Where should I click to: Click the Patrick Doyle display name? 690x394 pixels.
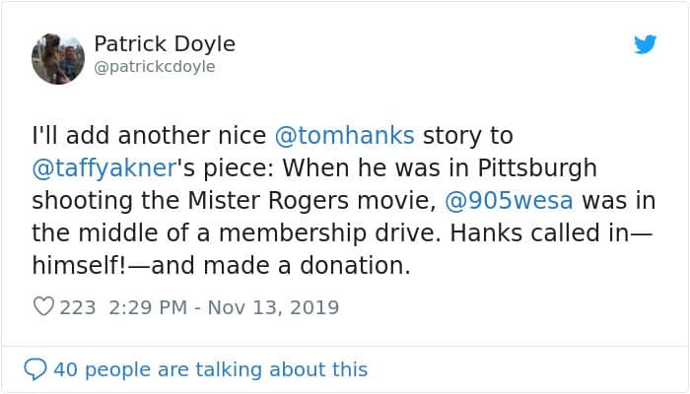(x=165, y=44)
